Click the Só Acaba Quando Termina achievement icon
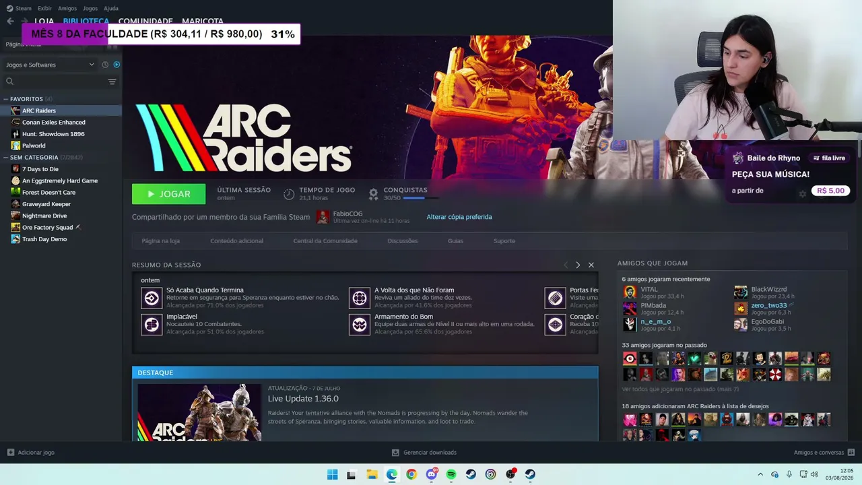Image resolution: width=862 pixels, height=485 pixels. coord(152,298)
